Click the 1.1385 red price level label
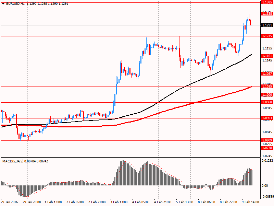 [x=267, y=2]
